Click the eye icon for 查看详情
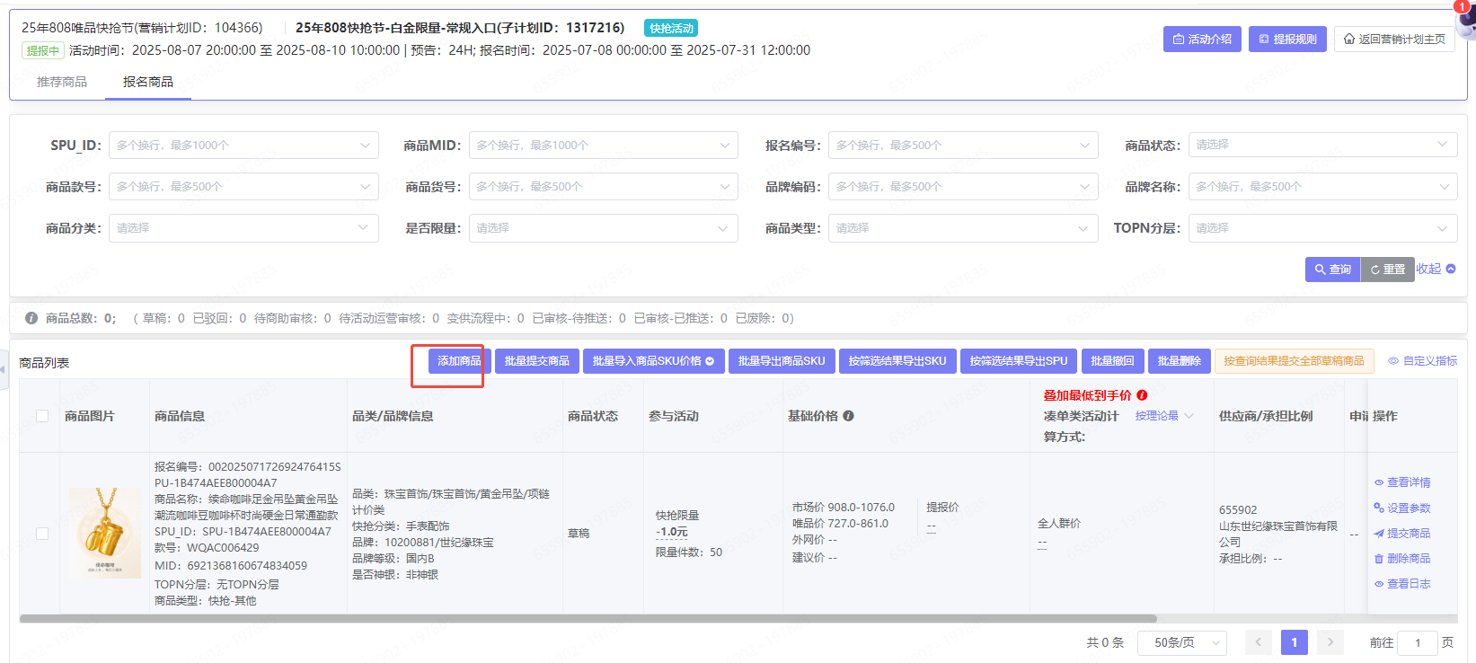 tap(1379, 482)
